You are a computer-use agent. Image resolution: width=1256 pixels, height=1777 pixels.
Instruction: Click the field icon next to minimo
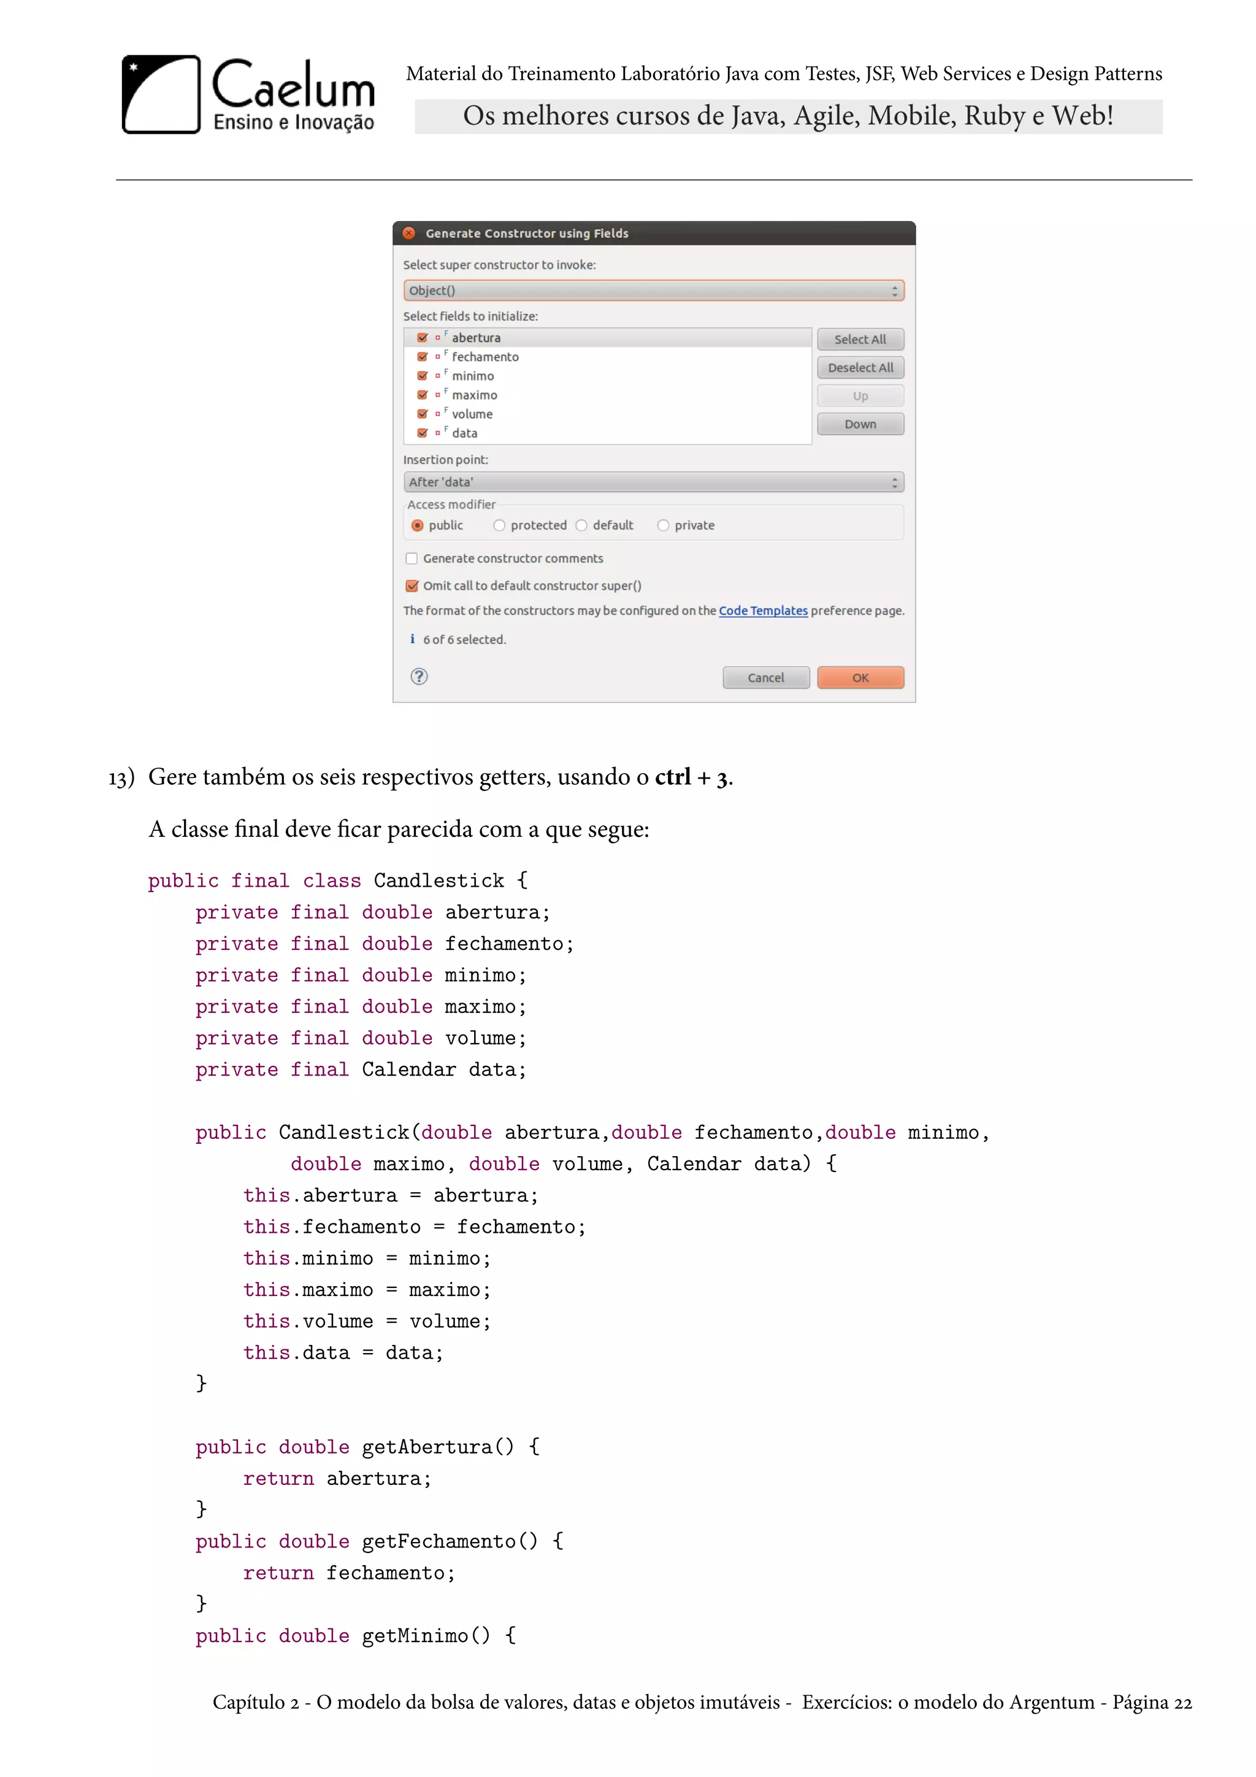coord(441,376)
